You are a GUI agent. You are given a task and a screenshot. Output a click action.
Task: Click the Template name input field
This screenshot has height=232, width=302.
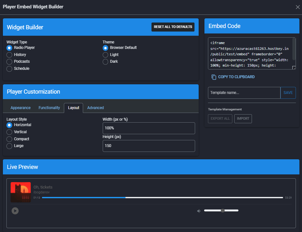coord(244,93)
